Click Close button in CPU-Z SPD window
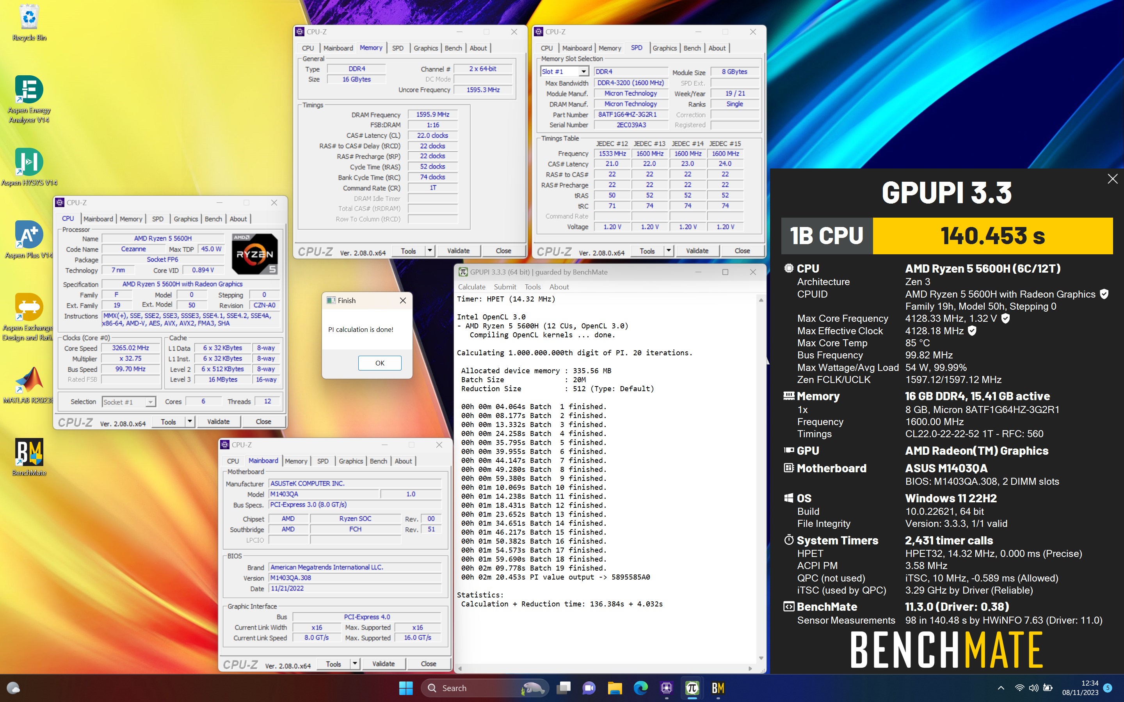Image resolution: width=1124 pixels, height=702 pixels. [x=742, y=251]
